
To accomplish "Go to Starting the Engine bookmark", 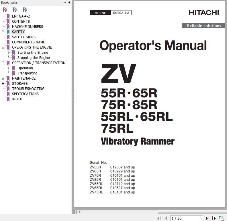I will click(x=33, y=53).
